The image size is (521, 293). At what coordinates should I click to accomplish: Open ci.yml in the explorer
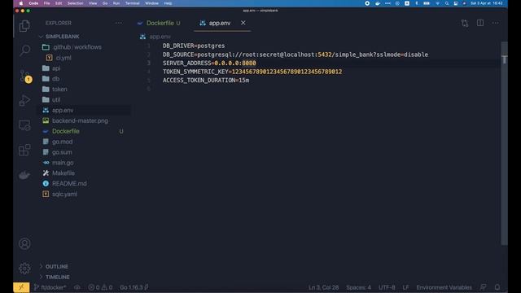click(63, 58)
